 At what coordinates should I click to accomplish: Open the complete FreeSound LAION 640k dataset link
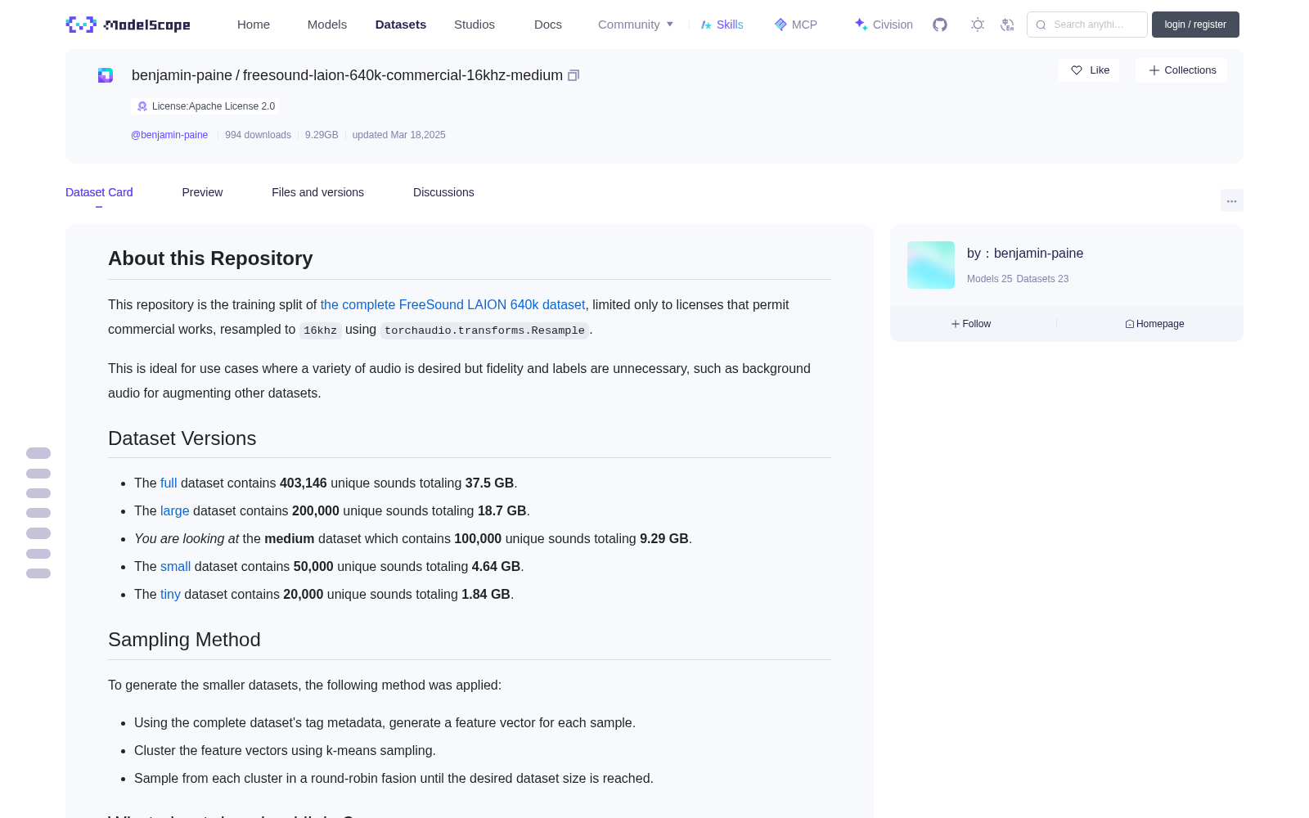(452, 304)
